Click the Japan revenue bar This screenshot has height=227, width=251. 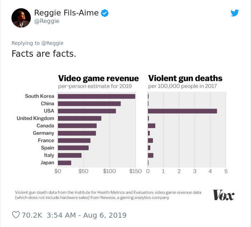click(65, 163)
